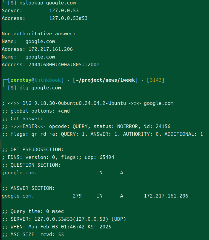The width and height of the screenshot is (209, 240).
Task: Click the QUESTION SECTION heading
Action: 36,165
